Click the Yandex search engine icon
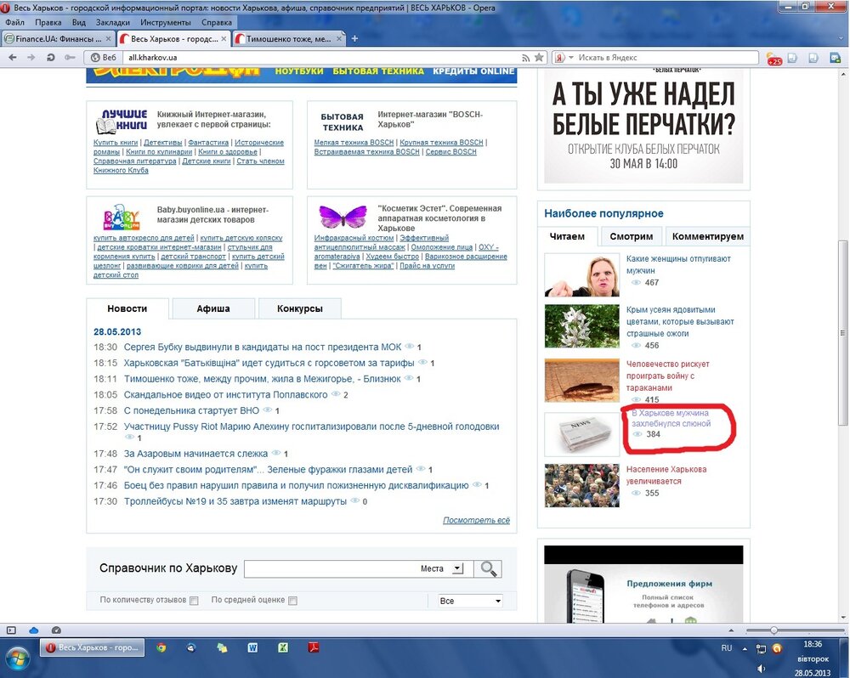The width and height of the screenshot is (850, 678). click(560, 58)
